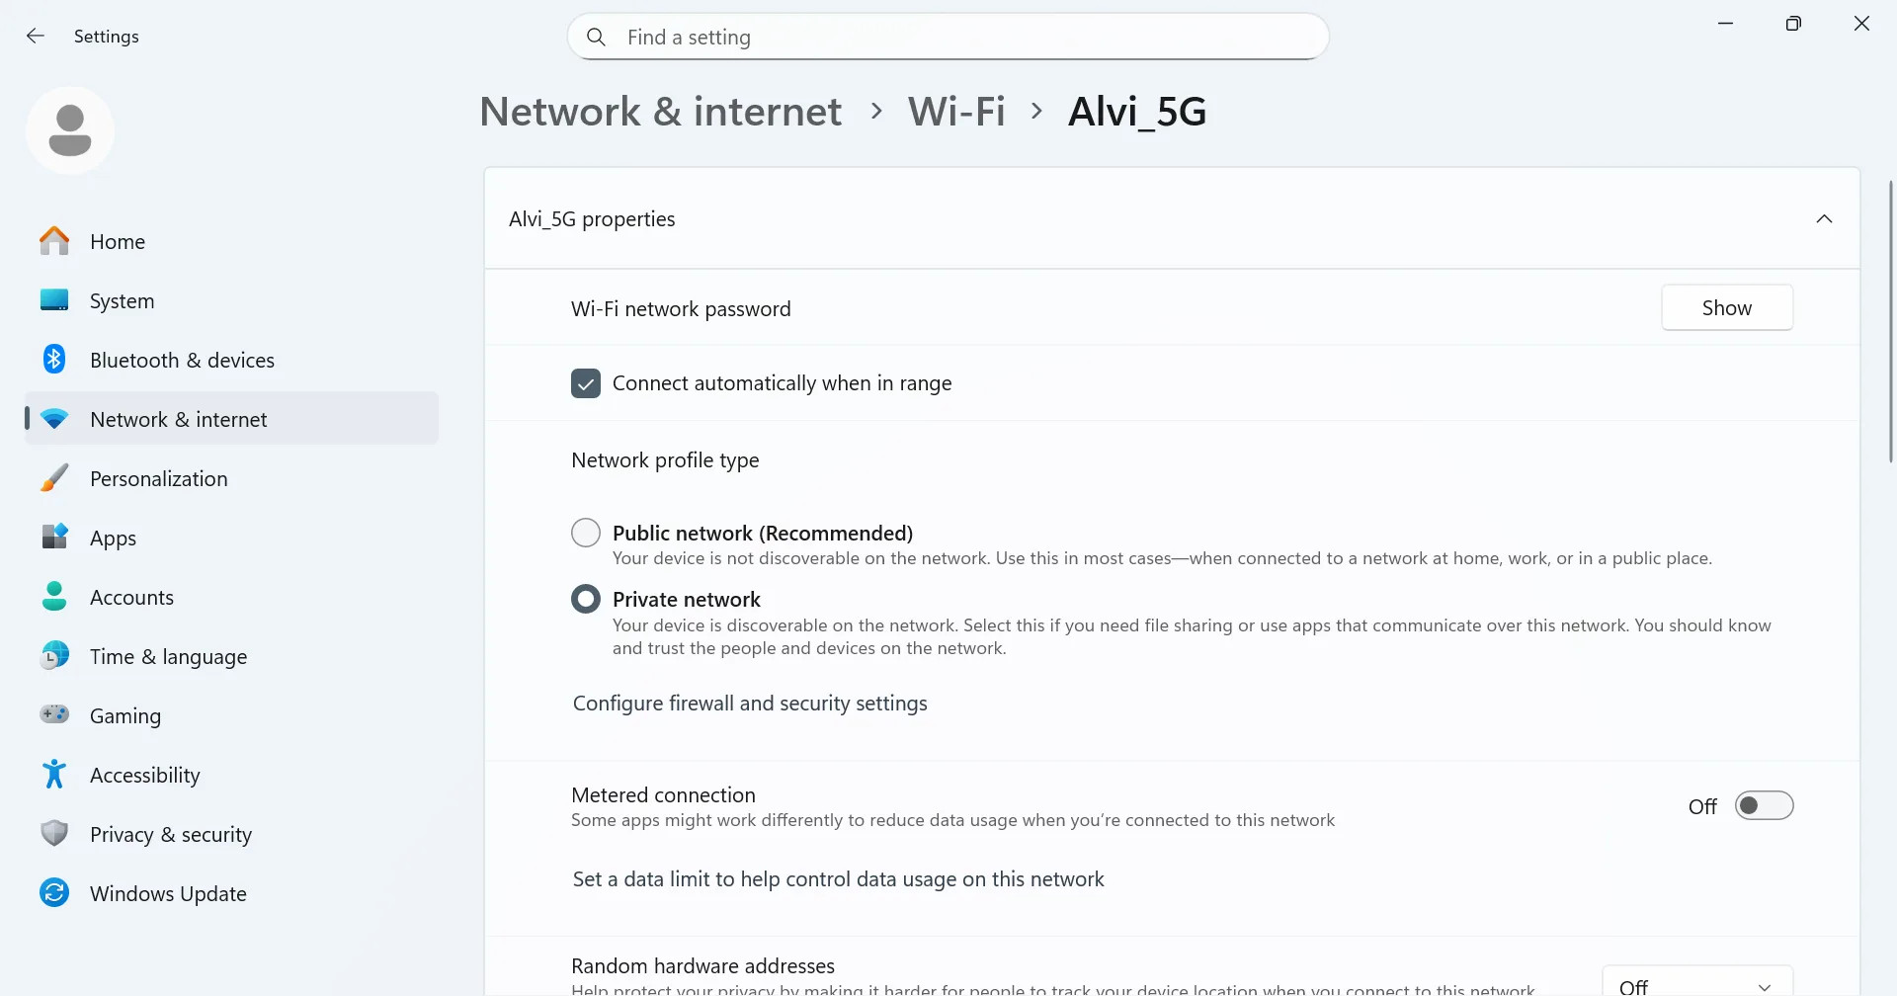Click the Network & internet breadcrumb
Image resolution: width=1897 pixels, height=996 pixels.
(660, 111)
